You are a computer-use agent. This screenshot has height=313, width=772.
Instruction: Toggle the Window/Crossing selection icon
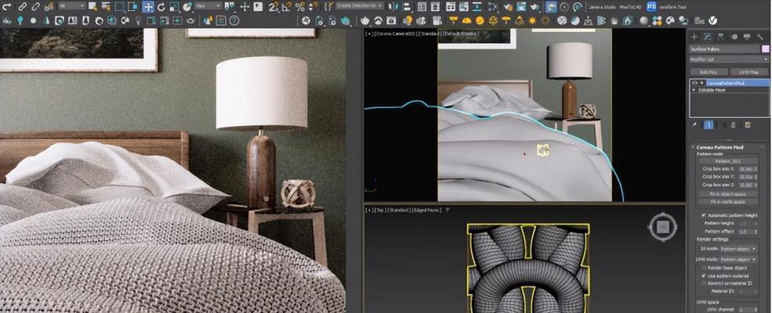tap(133, 7)
